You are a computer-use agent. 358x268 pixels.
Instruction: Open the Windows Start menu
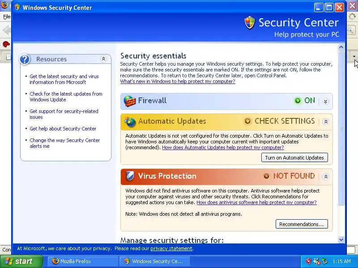click(x=21, y=261)
